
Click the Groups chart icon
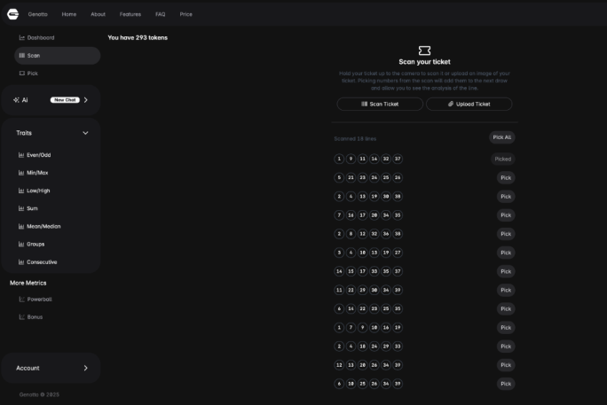tap(21, 244)
